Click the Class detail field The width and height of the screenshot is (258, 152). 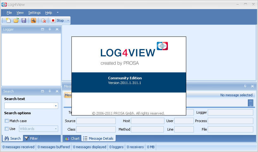coord(96,129)
